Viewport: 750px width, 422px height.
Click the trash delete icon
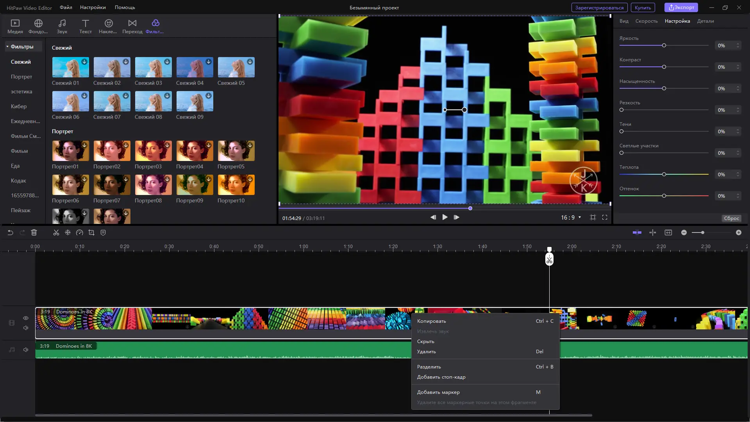[34, 232]
